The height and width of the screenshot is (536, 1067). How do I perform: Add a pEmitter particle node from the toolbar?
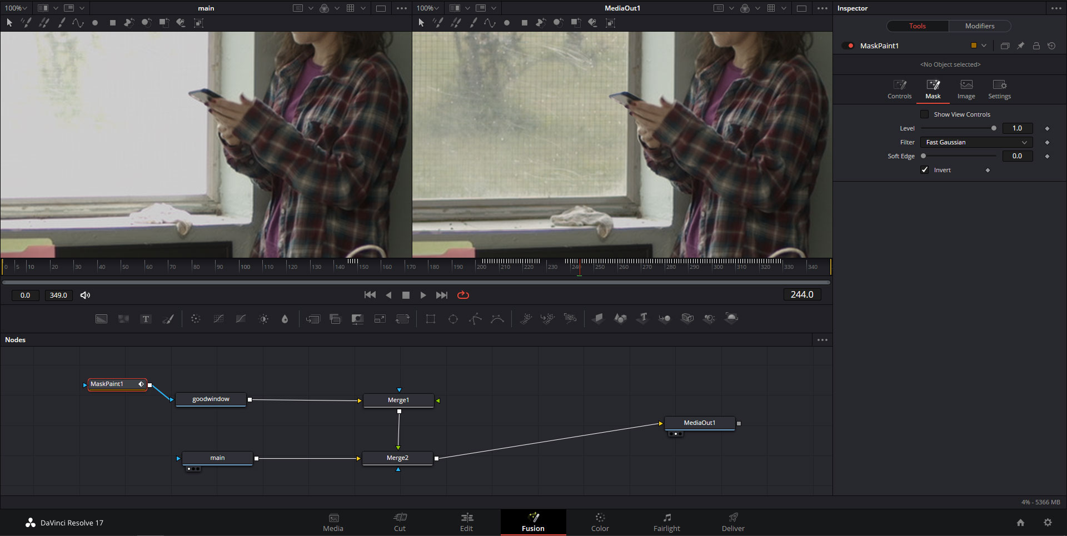click(526, 318)
